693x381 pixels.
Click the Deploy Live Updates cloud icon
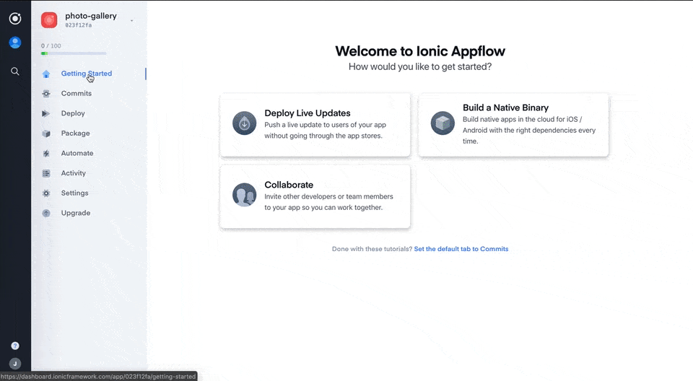pyautogui.click(x=244, y=123)
